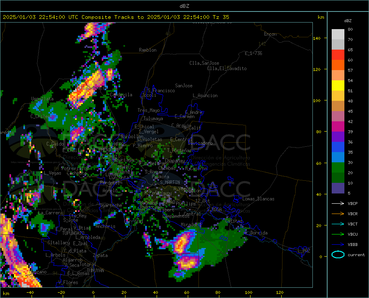Click the SanJose label on map

[184, 86]
